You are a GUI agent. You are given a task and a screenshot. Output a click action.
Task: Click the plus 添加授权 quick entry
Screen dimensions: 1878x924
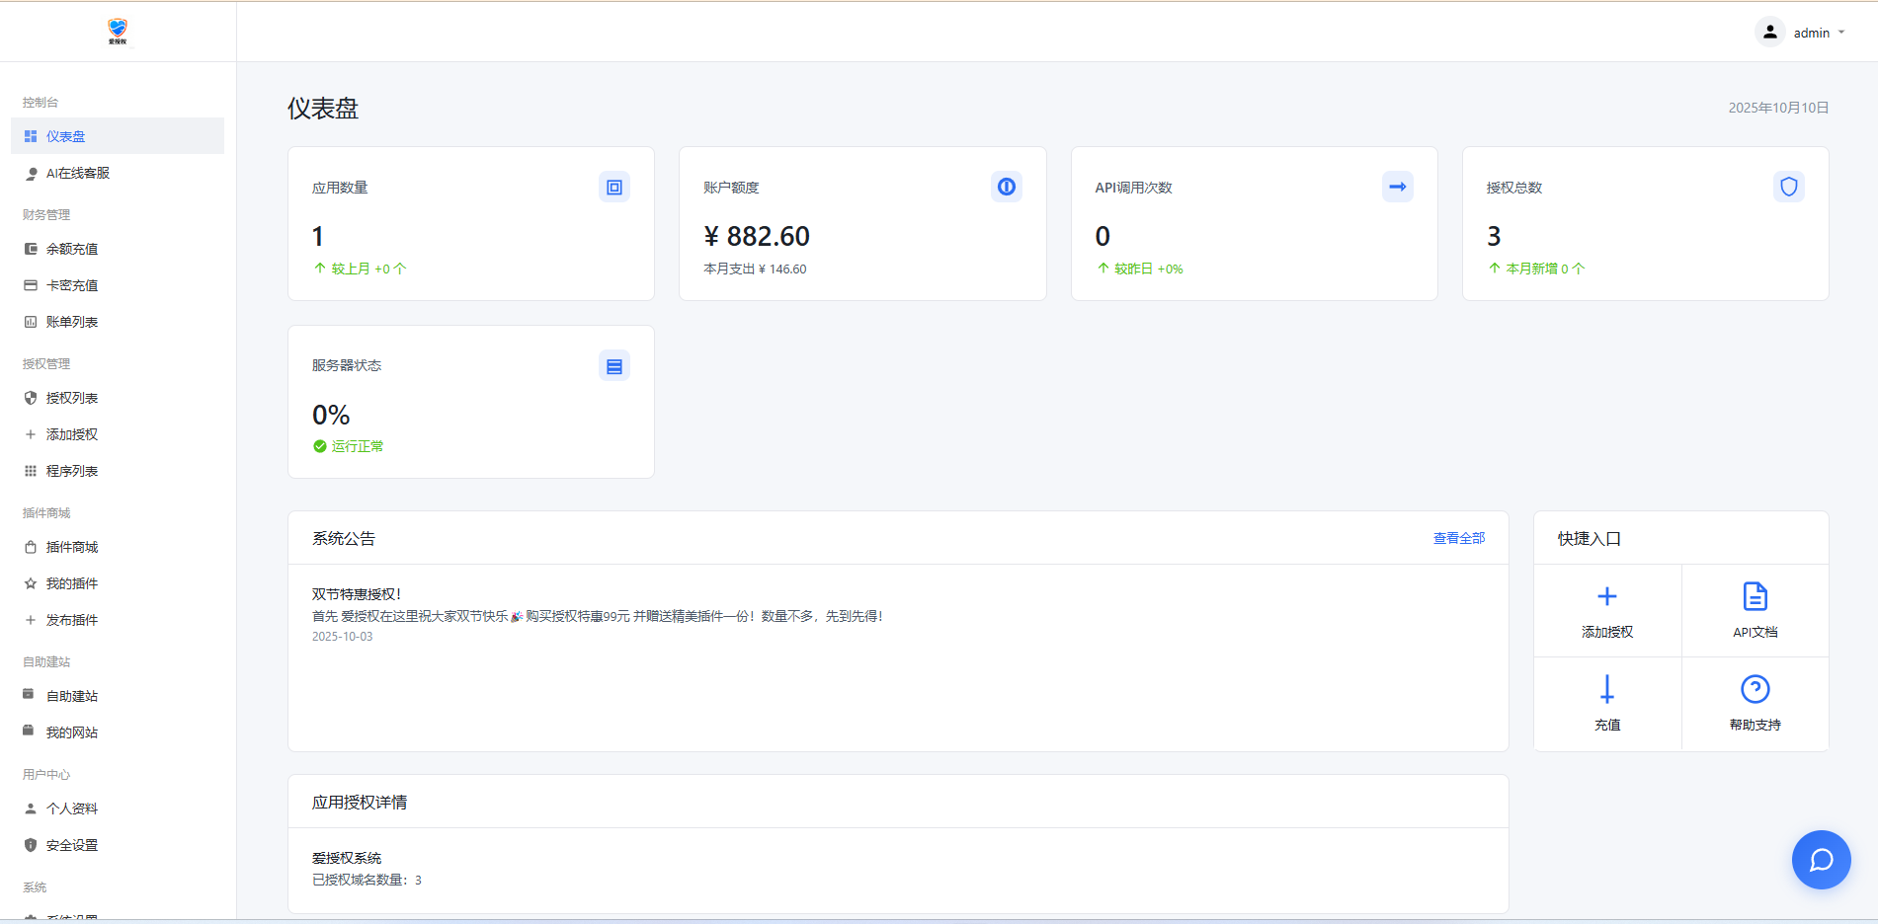tap(1606, 610)
